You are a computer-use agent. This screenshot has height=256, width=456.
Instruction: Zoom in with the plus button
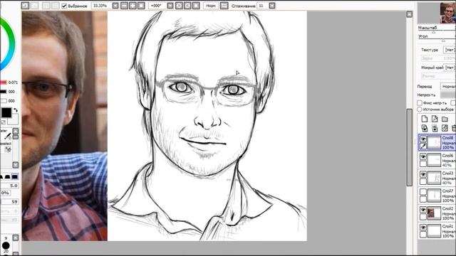click(133, 6)
